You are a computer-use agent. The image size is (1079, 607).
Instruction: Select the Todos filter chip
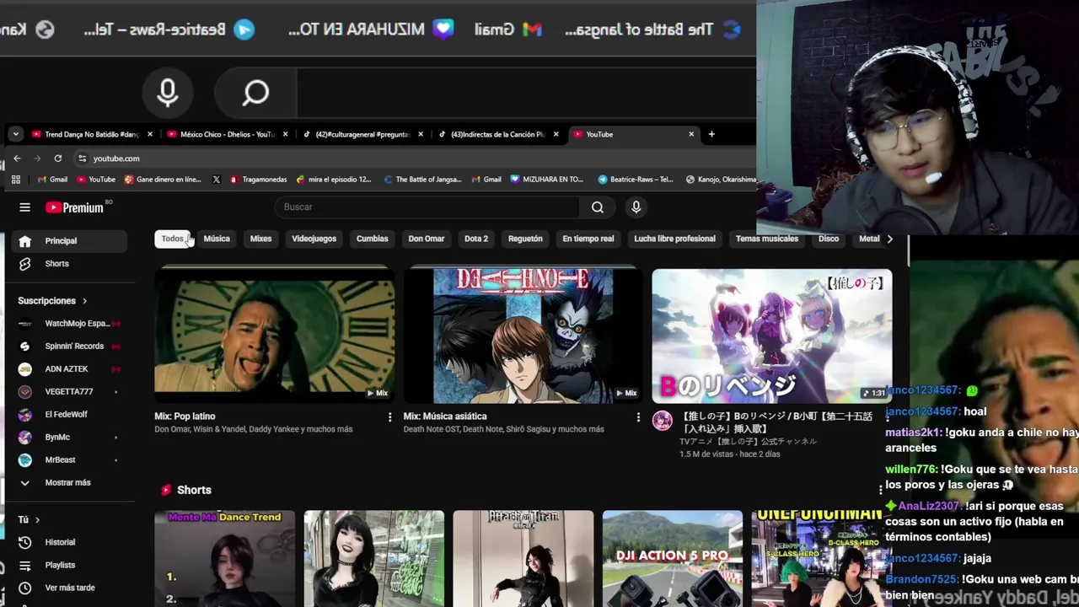[172, 239]
